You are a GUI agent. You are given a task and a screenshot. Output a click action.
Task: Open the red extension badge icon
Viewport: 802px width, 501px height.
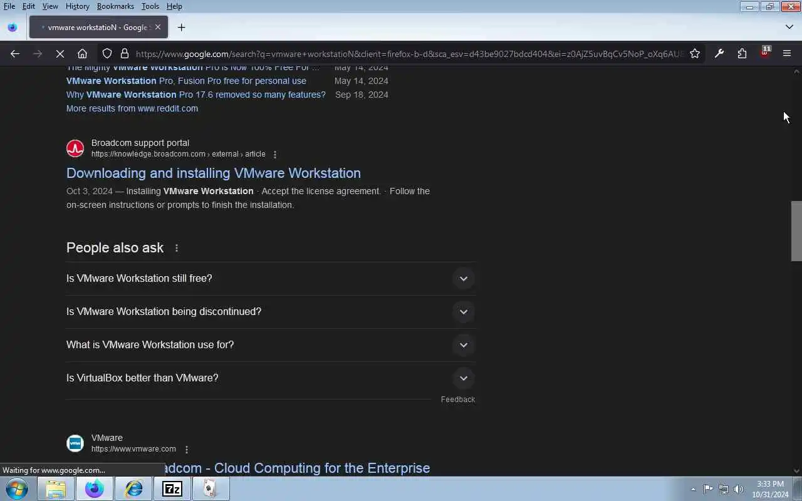(x=764, y=53)
